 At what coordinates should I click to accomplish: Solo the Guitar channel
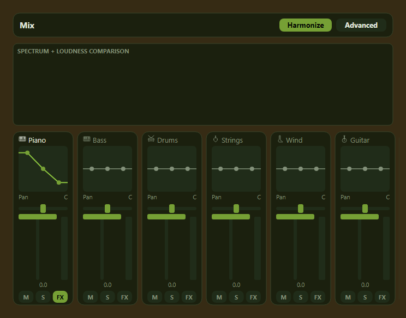[x=365, y=297]
